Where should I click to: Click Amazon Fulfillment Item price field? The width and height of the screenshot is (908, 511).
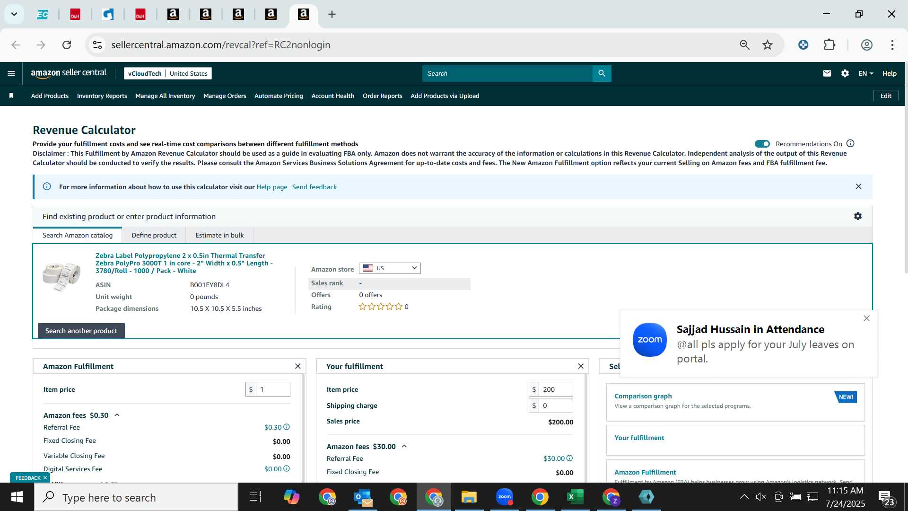272,389
